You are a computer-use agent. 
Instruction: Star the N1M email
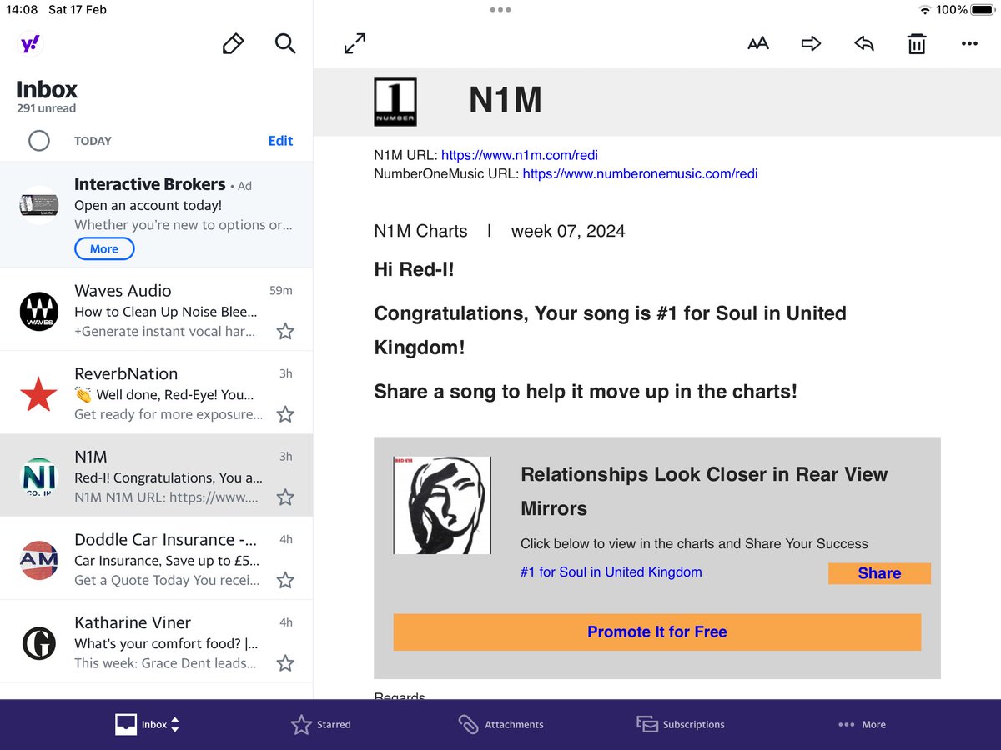(x=285, y=497)
